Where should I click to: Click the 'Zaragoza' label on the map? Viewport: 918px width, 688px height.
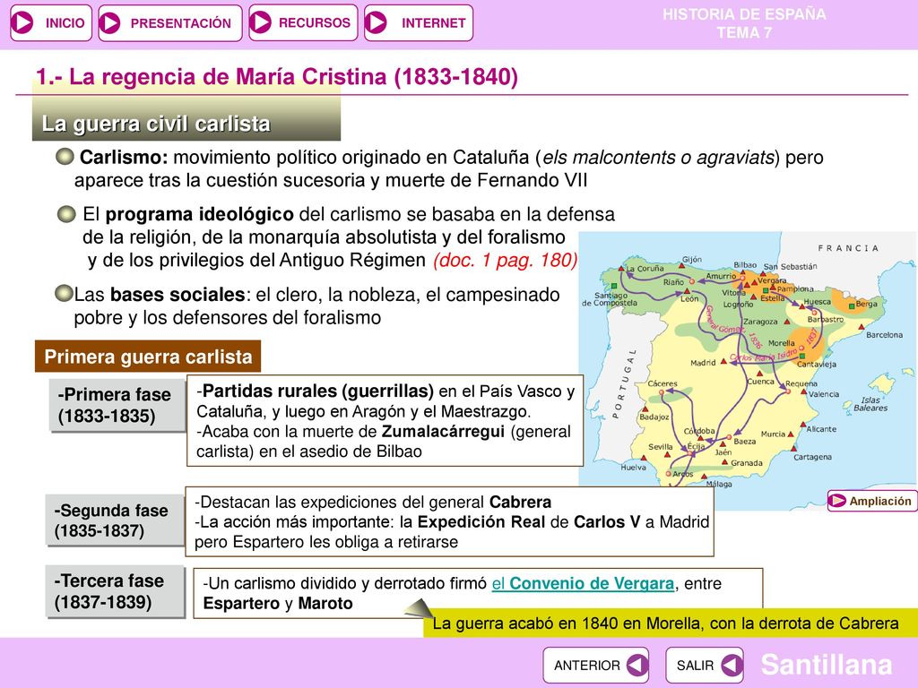(760, 322)
